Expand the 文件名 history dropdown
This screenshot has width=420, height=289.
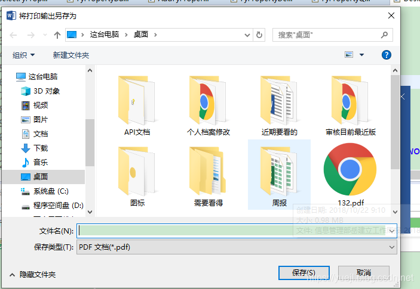coord(392,231)
